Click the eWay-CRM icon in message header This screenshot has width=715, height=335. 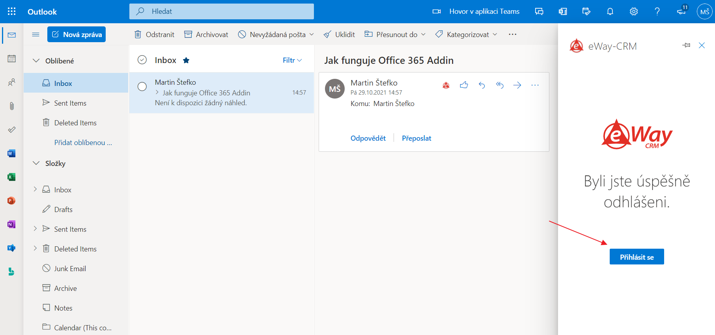pos(446,85)
